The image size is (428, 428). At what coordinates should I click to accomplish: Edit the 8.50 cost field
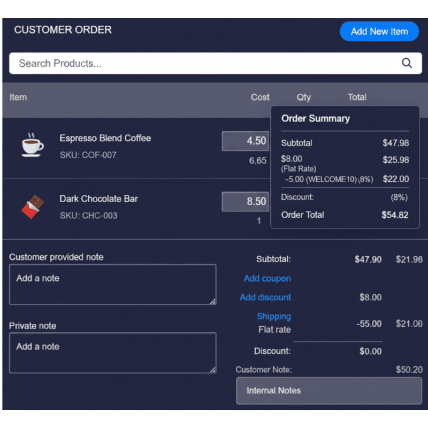(x=246, y=202)
